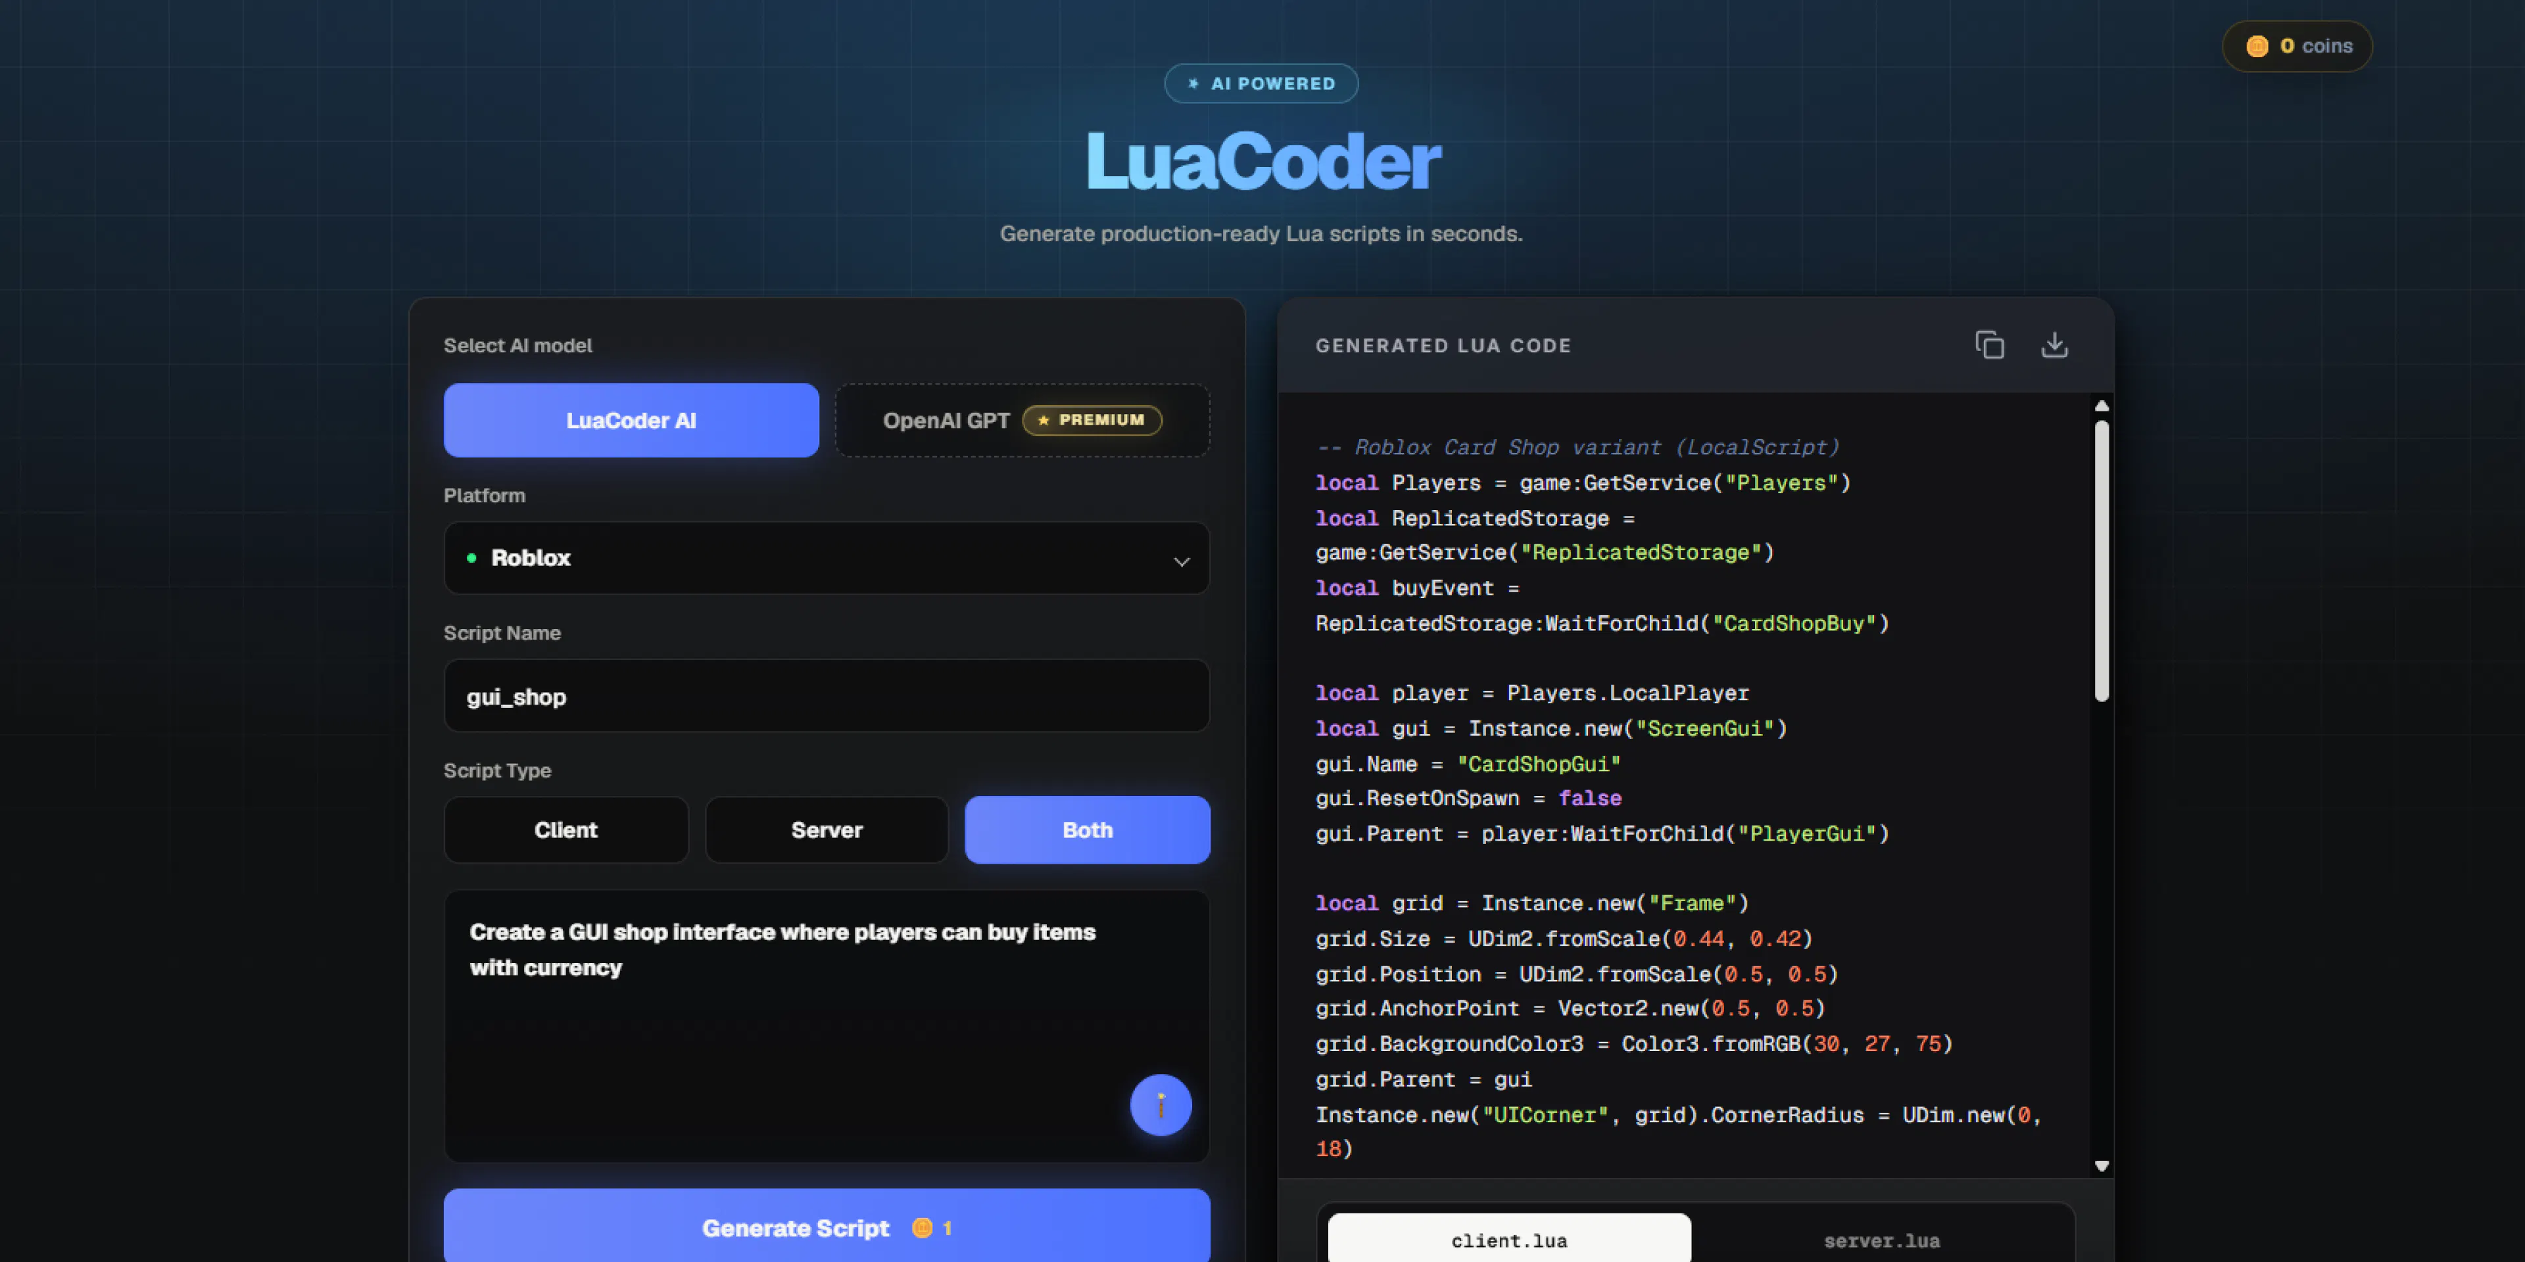Select the OpenAI GPT model
This screenshot has height=1262, width=2525.
pyautogui.click(x=1022, y=421)
